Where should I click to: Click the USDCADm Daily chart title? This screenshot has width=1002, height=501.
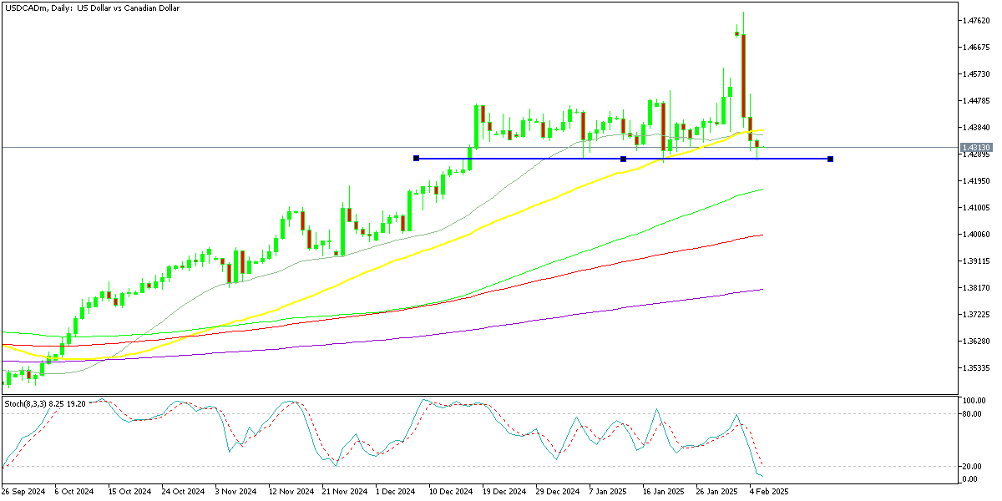click(x=92, y=8)
